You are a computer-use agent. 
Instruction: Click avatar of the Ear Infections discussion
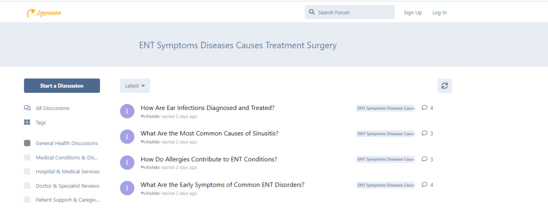[127, 111]
